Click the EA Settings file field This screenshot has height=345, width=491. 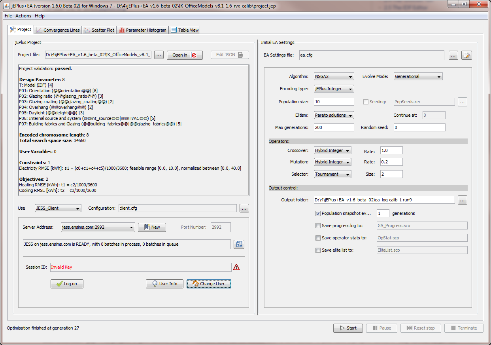coord(372,55)
